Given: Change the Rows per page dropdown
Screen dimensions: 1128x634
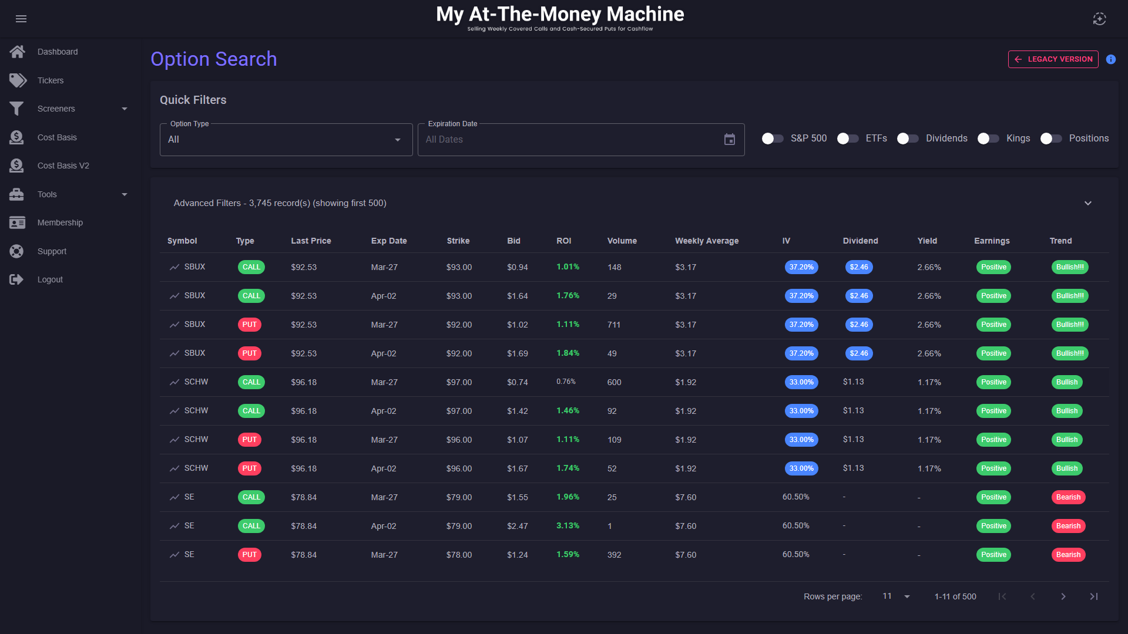Looking at the screenshot, I should coord(896,596).
